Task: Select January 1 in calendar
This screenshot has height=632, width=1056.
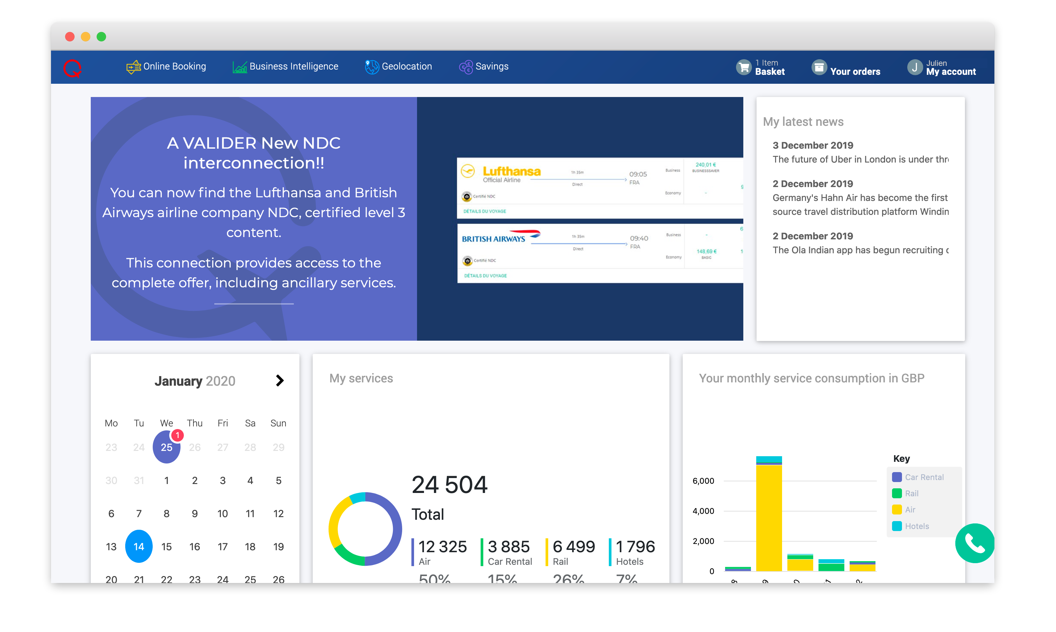Action: 167,480
